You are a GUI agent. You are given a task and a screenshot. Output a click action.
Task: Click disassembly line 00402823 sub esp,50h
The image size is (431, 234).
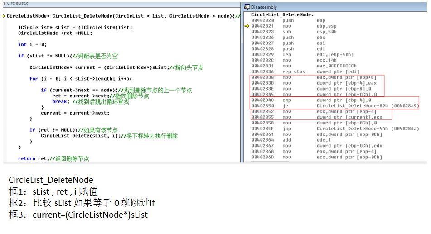tap(294, 32)
